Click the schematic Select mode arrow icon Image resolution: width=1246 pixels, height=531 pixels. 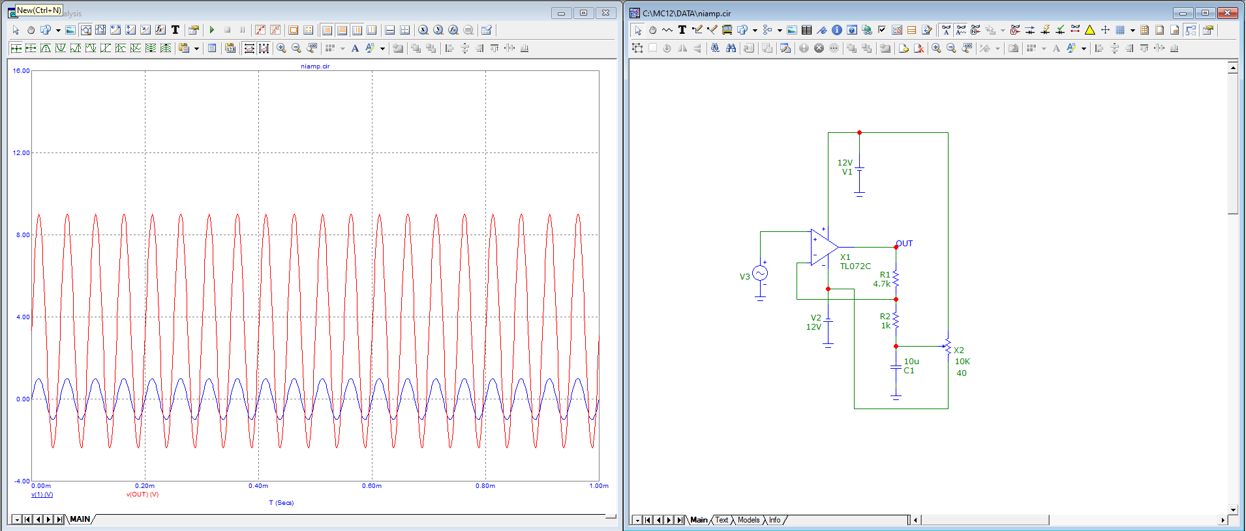tap(638, 30)
